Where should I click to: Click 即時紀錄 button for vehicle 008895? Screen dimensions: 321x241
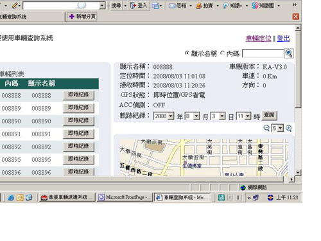[x=78, y=159]
